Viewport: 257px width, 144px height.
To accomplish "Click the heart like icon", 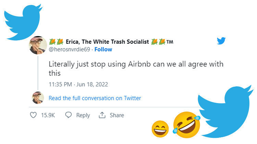I will click(x=34, y=115).
